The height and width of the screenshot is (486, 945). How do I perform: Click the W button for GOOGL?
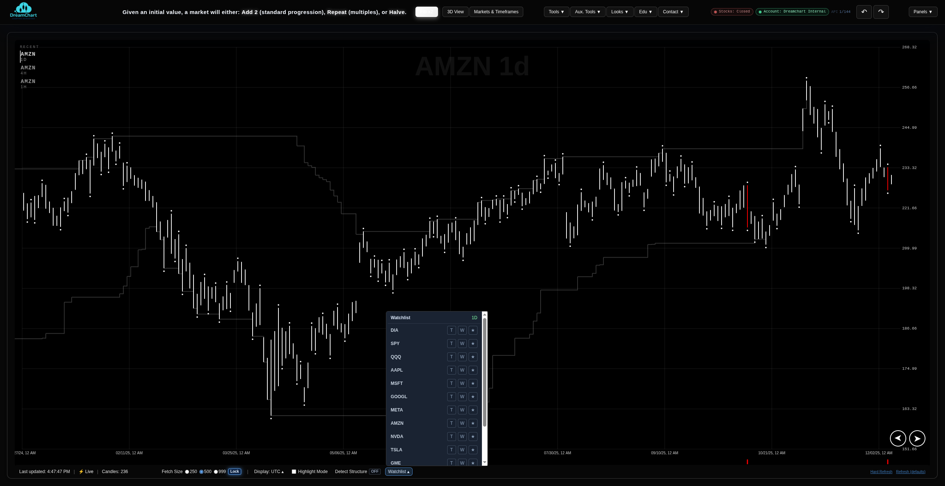tap(462, 397)
